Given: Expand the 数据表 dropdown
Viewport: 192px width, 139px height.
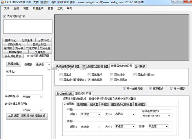Looking at the screenshot, I should click(43, 64).
